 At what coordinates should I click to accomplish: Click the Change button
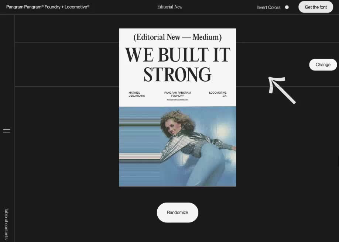323,65
